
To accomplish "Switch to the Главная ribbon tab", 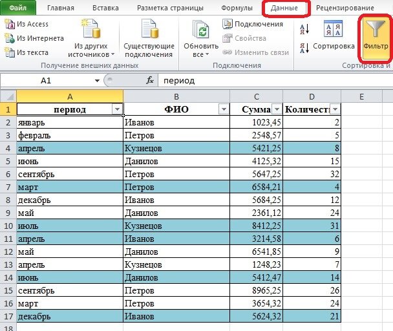I will pyautogui.click(x=61, y=8).
